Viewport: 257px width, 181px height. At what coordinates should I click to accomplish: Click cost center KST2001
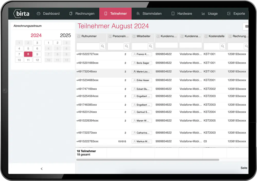click(209, 80)
